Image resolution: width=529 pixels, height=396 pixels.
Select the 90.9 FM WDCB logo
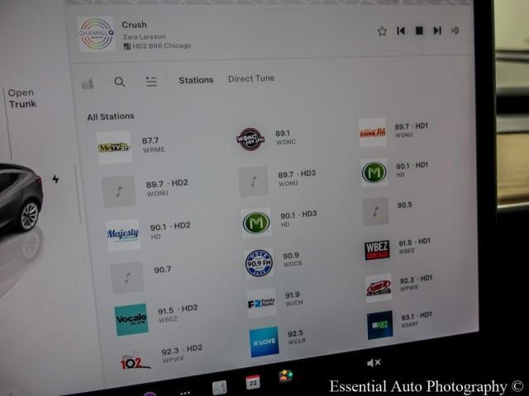click(259, 263)
